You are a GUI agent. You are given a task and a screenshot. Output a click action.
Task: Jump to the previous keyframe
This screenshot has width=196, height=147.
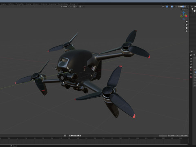(72, 136)
